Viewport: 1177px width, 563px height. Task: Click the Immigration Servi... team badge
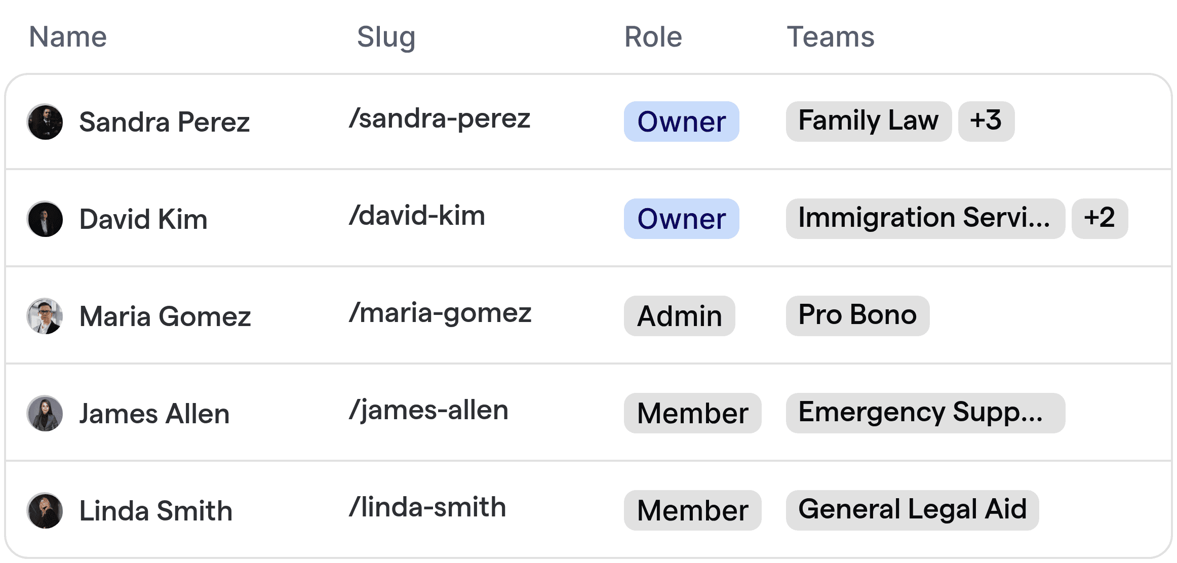point(925,219)
